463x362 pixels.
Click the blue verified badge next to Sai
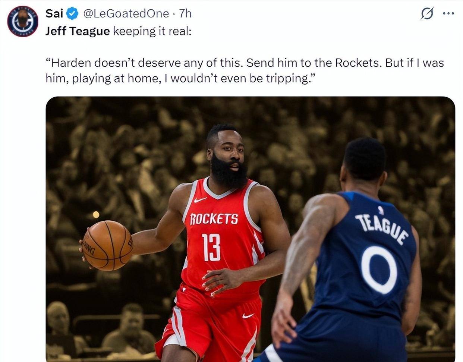72,14
